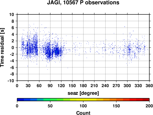Click the isolated outlier point near seaz 292, residual 6
Image resolution: width=153 pixels, height=115 pixels.
coord(125,27)
